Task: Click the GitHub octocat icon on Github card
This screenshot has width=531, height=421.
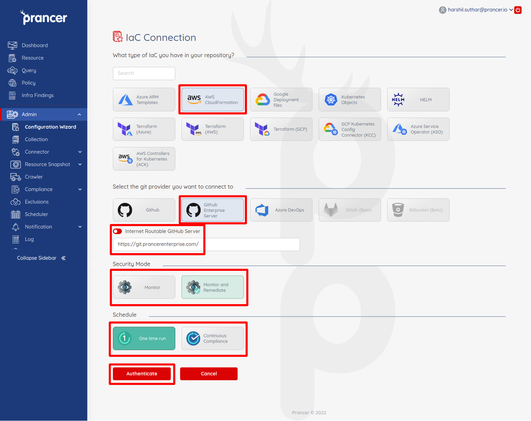Action: point(125,210)
